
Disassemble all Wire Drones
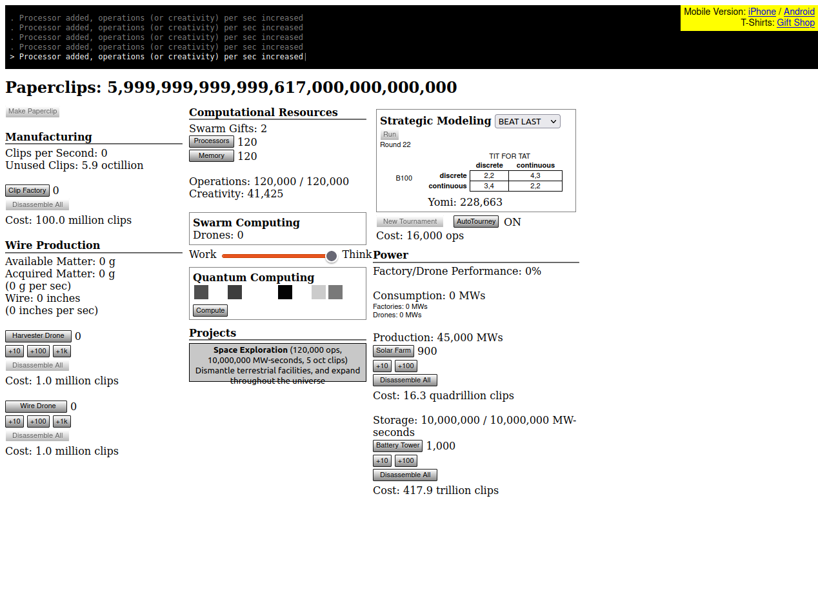[x=37, y=436]
